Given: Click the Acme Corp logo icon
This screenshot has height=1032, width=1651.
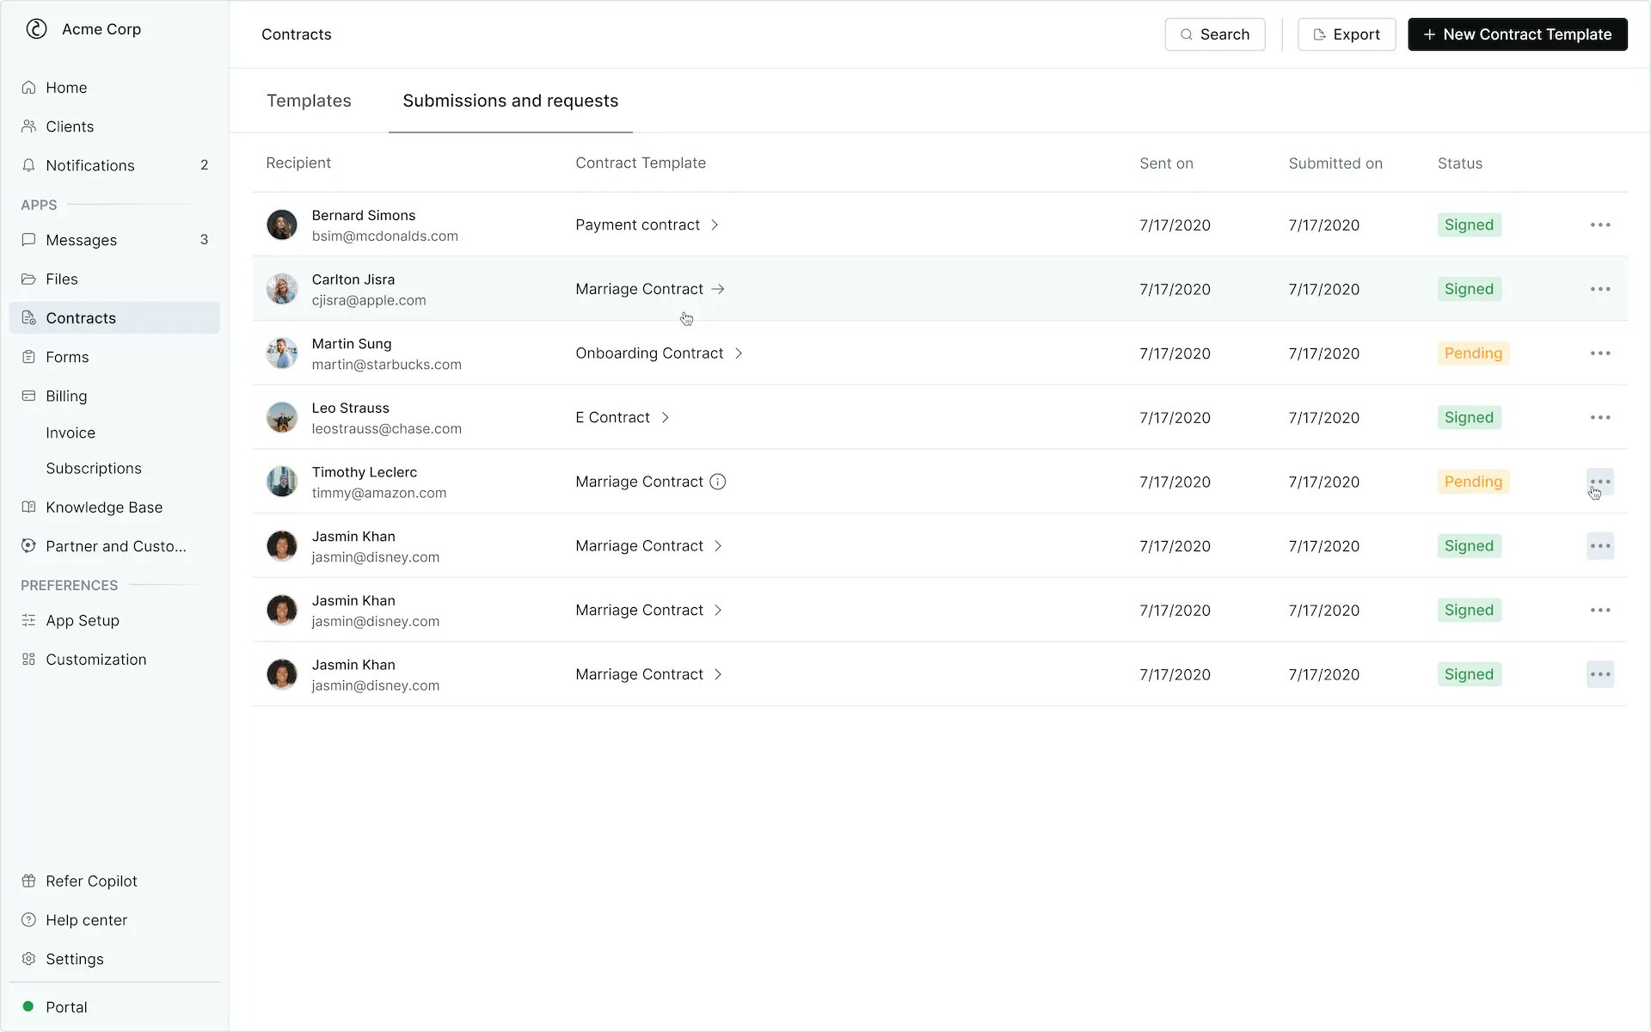Looking at the screenshot, I should tap(36, 29).
